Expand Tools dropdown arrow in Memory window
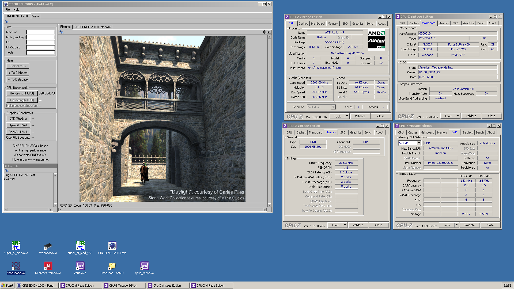This screenshot has height=289, width=514. [x=345, y=225]
